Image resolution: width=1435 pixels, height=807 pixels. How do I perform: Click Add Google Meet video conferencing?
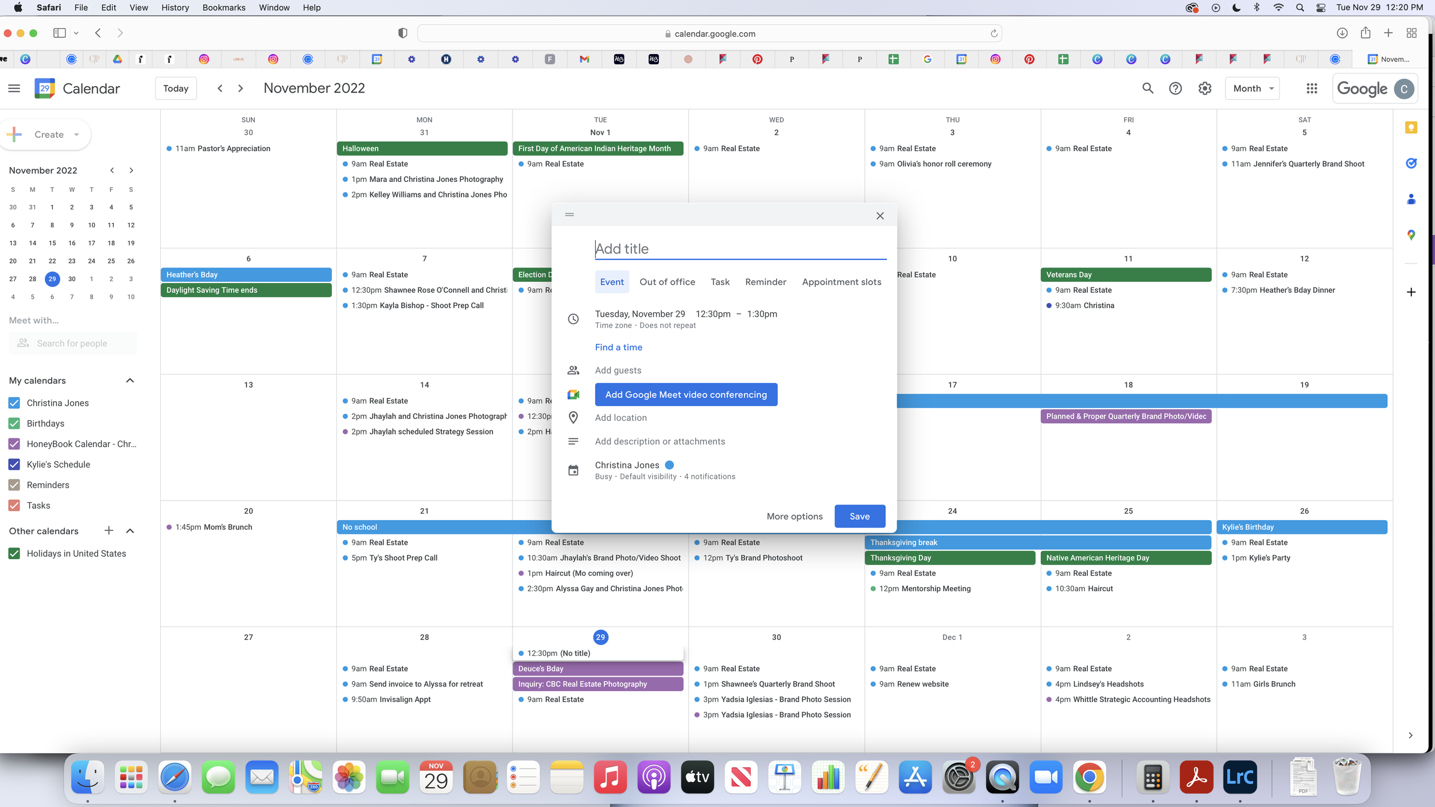(x=686, y=395)
